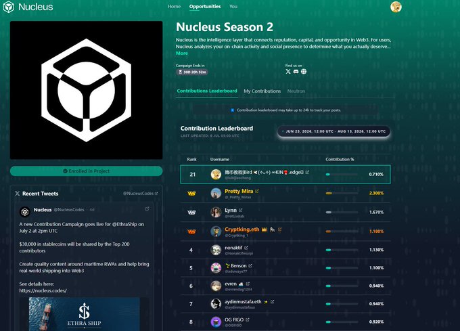
Task: Open the You menu
Action: click(233, 7)
